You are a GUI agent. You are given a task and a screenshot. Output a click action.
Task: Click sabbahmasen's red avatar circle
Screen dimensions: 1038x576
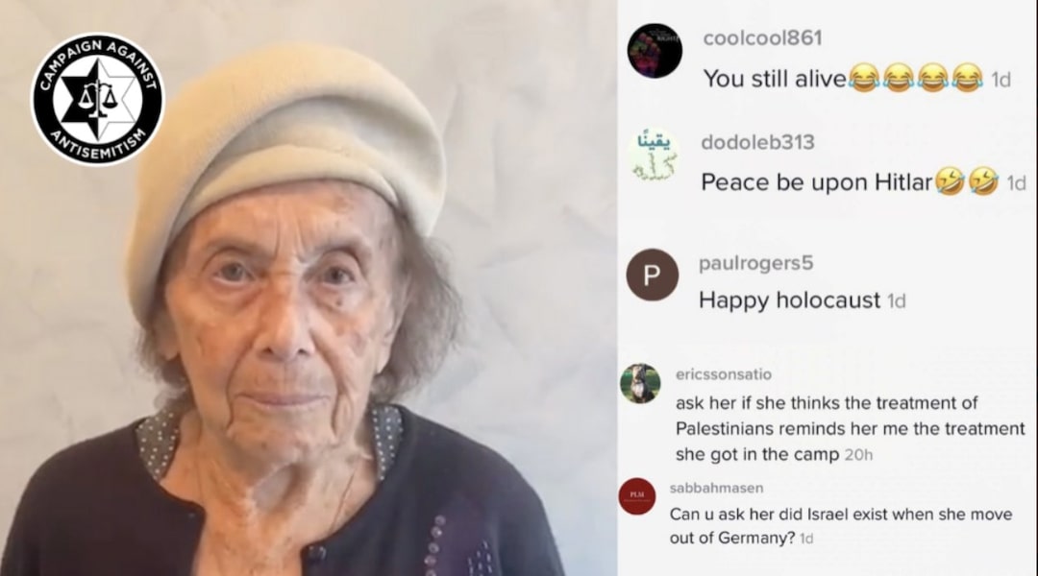(x=637, y=496)
